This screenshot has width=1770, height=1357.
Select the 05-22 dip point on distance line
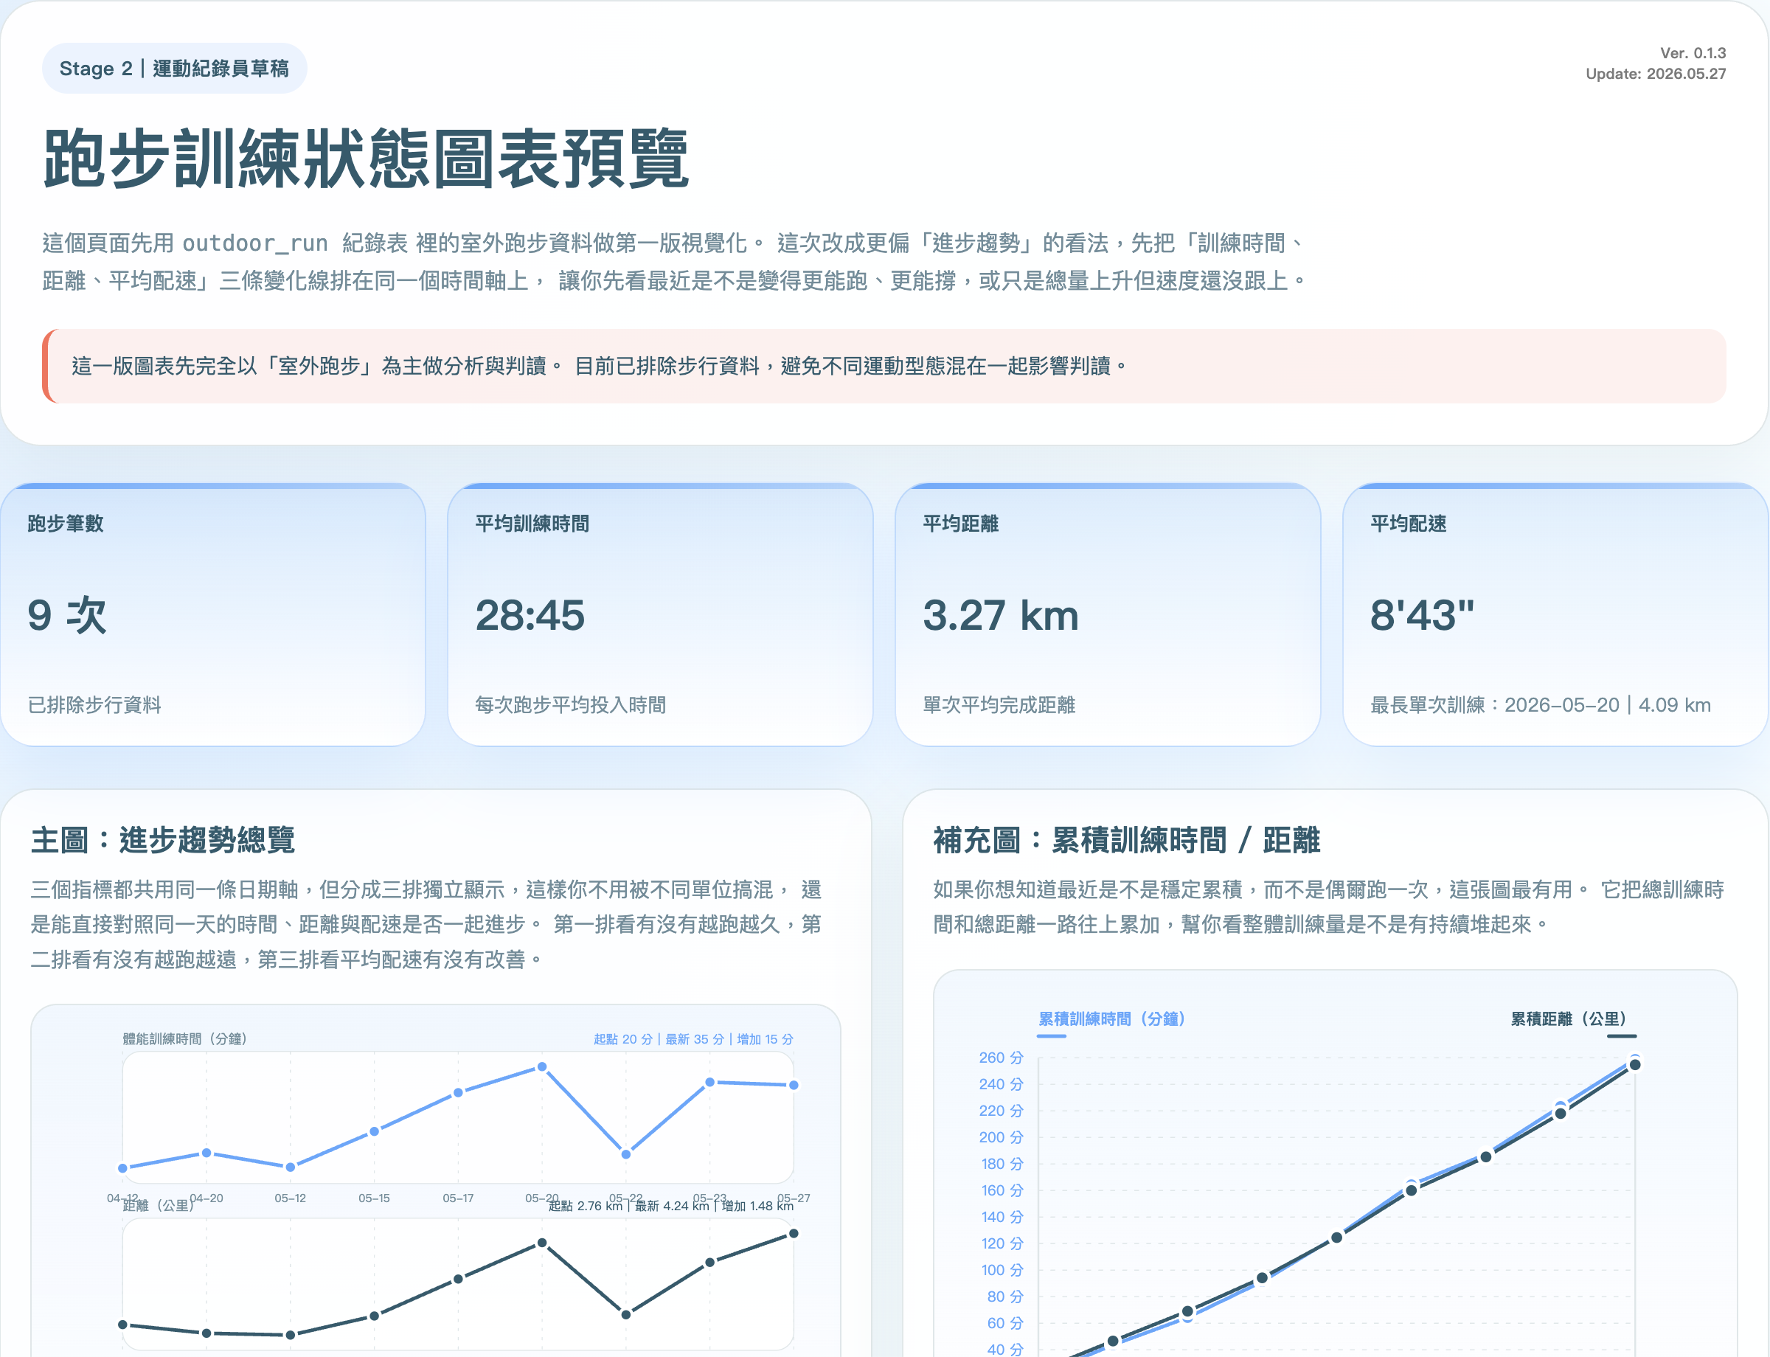pyautogui.click(x=626, y=1315)
